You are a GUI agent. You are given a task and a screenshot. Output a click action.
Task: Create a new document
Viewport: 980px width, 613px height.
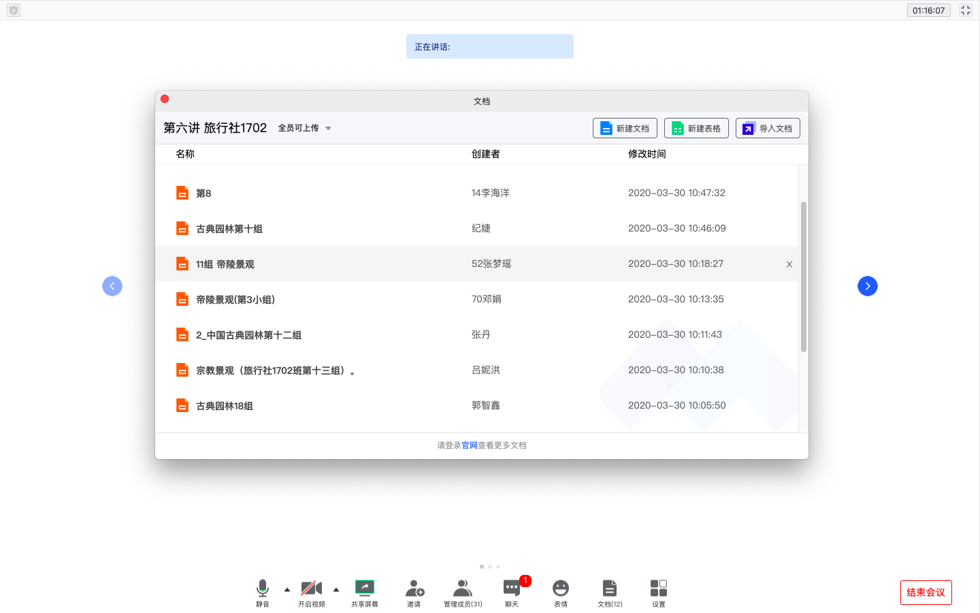coord(625,128)
